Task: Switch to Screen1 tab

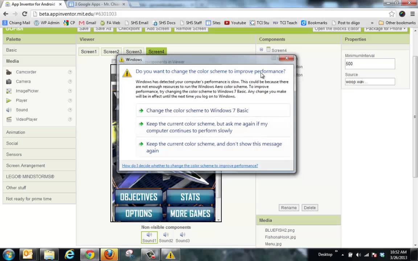Action: [89, 52]
